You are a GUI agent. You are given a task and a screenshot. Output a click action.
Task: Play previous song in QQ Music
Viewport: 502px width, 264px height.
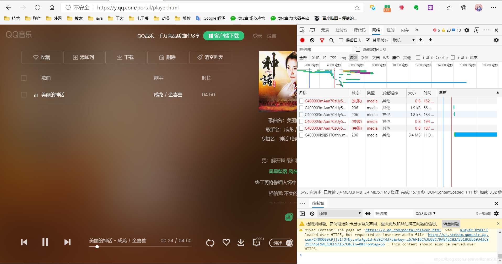click(24, 242)
